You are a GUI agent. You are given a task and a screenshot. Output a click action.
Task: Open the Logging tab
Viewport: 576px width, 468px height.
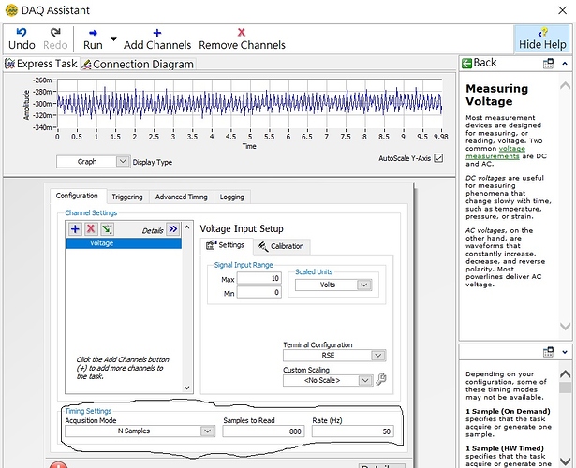(231, 197)
